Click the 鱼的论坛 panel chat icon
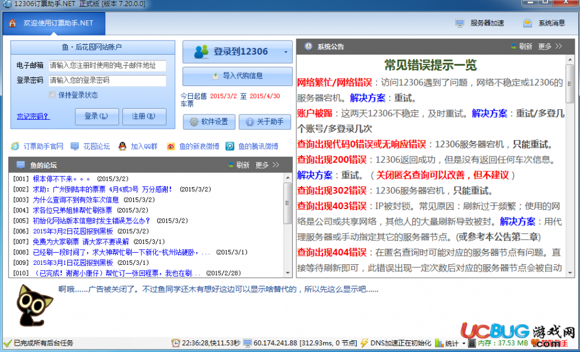 [21, 165]
